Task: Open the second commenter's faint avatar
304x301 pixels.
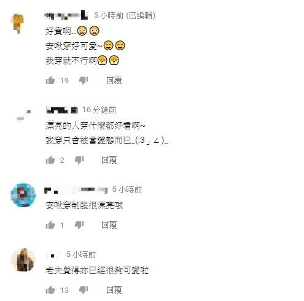Action: [23, 115]
